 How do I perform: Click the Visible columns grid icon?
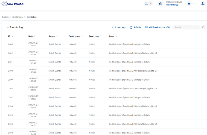click(146, 27)
